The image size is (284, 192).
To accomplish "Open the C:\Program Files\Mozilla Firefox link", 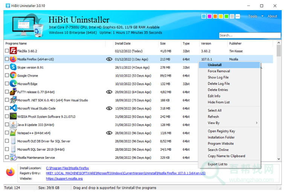I will [67, 168].
